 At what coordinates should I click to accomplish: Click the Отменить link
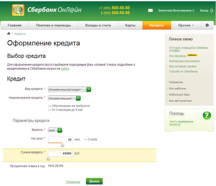[73, 182]
